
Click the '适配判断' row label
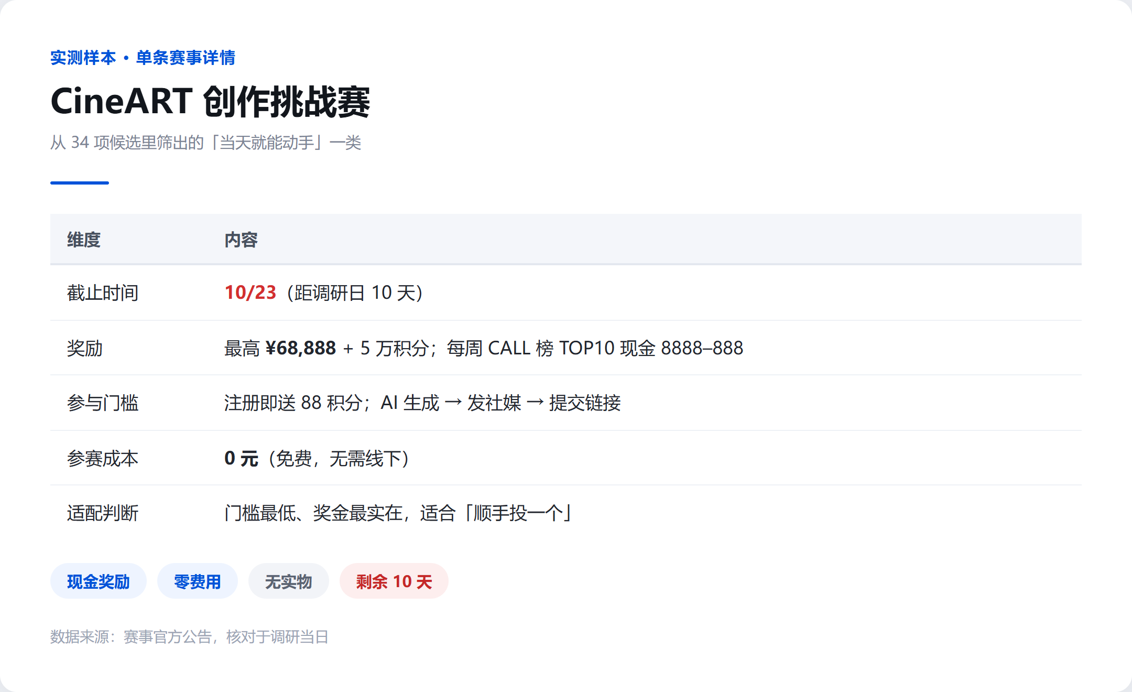pos(103,513)
